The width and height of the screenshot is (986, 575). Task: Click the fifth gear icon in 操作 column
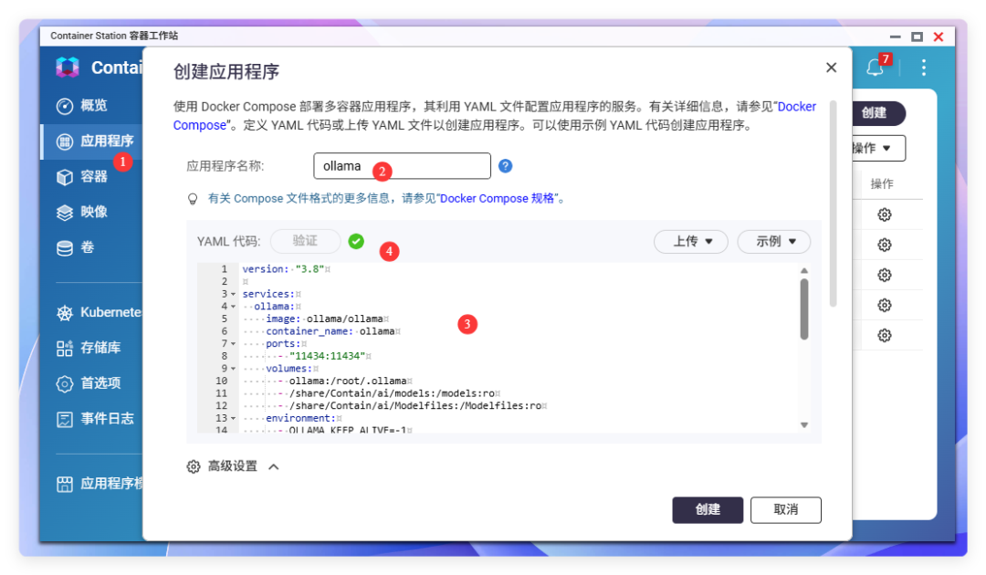coord(884,336)
